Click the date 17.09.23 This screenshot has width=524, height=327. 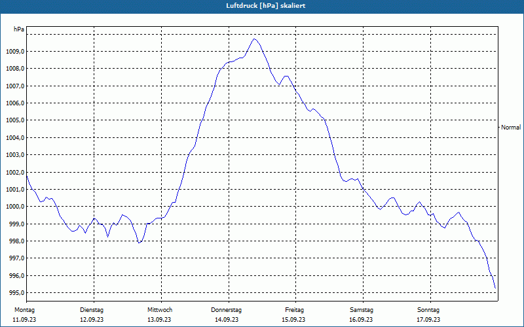(x=428, y=320)
